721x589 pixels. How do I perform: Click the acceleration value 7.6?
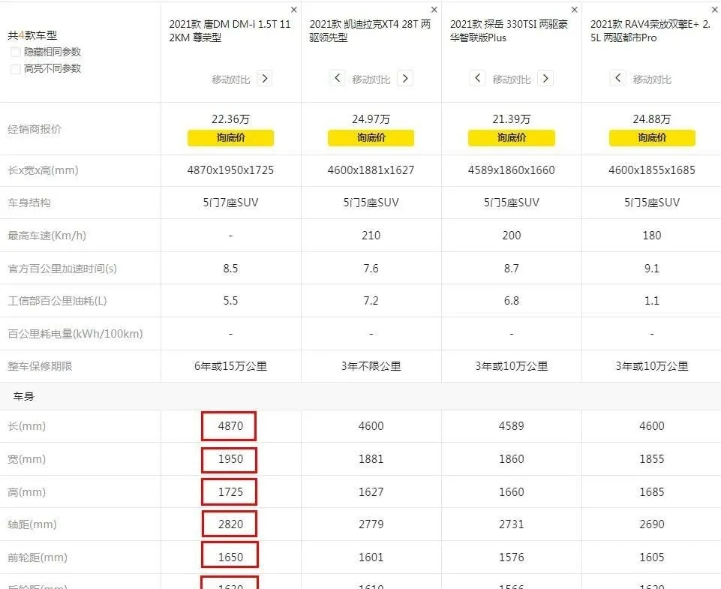click(x=371, y=268)
